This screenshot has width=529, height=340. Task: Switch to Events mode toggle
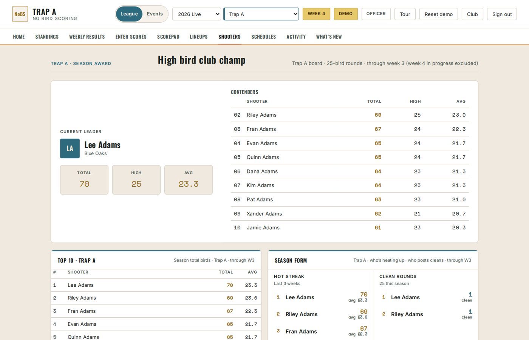click(x=155, y=14)
